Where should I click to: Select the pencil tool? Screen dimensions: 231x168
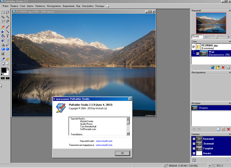pyautogui.click(x=3, y=27)
